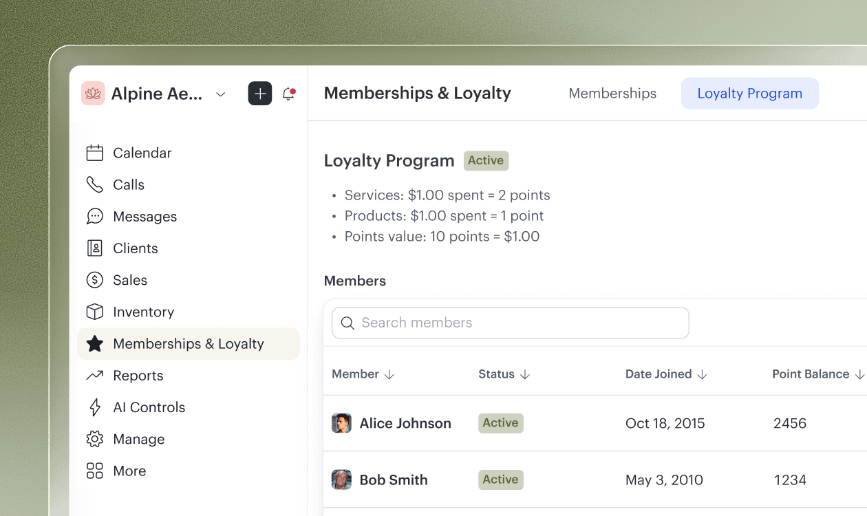Sort by Member column arrow

pos(389,374)
